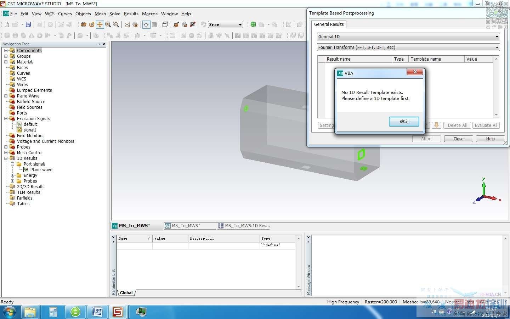Select the Farfield Source tree item
510x319 pixels.
coord(31,102)
